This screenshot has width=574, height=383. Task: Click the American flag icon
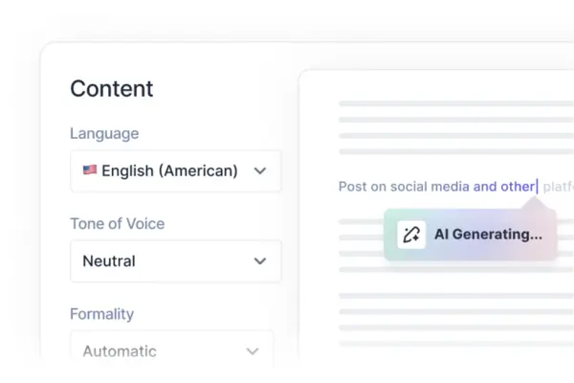point(90,170)
